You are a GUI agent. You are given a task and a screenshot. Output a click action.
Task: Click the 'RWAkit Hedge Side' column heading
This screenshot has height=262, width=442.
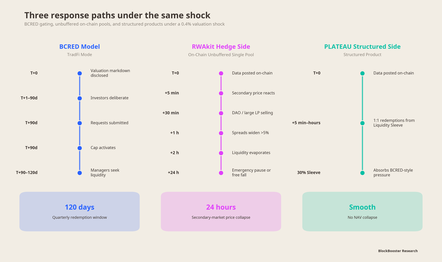point(221,47)
